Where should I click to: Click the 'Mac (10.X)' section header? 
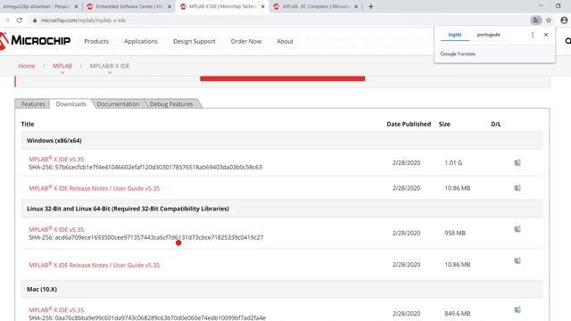42,289
